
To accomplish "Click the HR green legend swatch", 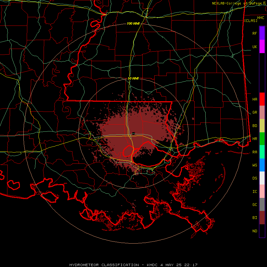I will [262, 139].
